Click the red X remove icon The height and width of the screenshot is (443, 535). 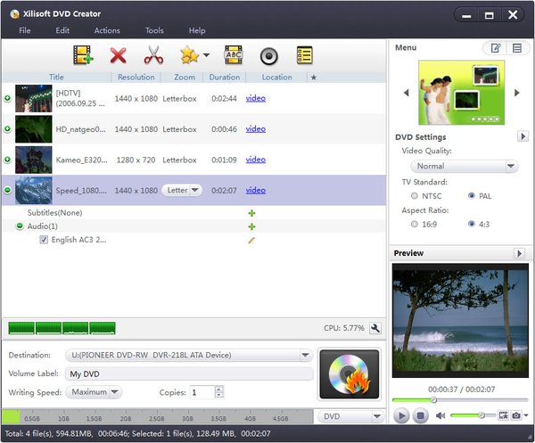click(118, 55)
